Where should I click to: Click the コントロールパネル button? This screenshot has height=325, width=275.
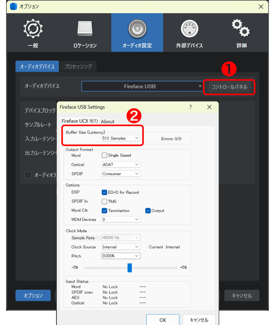tap(229, 87)
